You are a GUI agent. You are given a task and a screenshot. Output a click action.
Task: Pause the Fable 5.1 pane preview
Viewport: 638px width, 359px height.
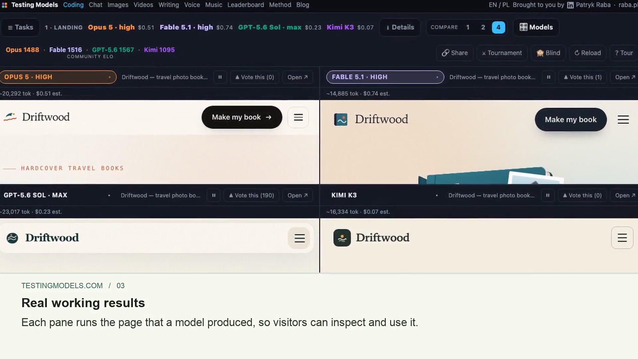coord(549,77)
